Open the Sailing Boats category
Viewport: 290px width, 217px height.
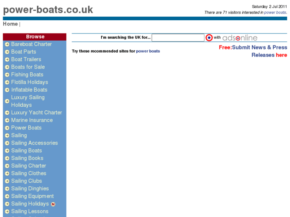tap(27, 151)
